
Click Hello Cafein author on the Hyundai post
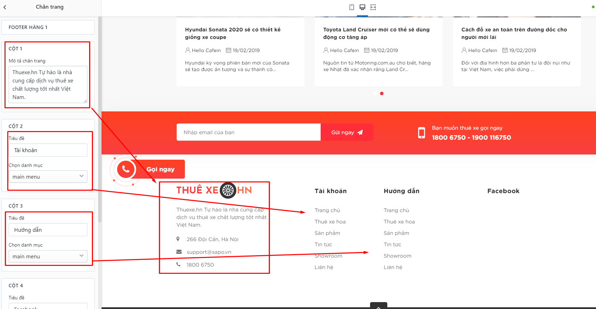point(206,50)
